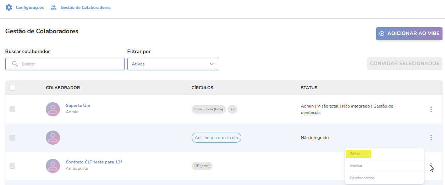Click the Buscar colaborador search field
This screenshot has width=445, height=185.
(71, 64)
